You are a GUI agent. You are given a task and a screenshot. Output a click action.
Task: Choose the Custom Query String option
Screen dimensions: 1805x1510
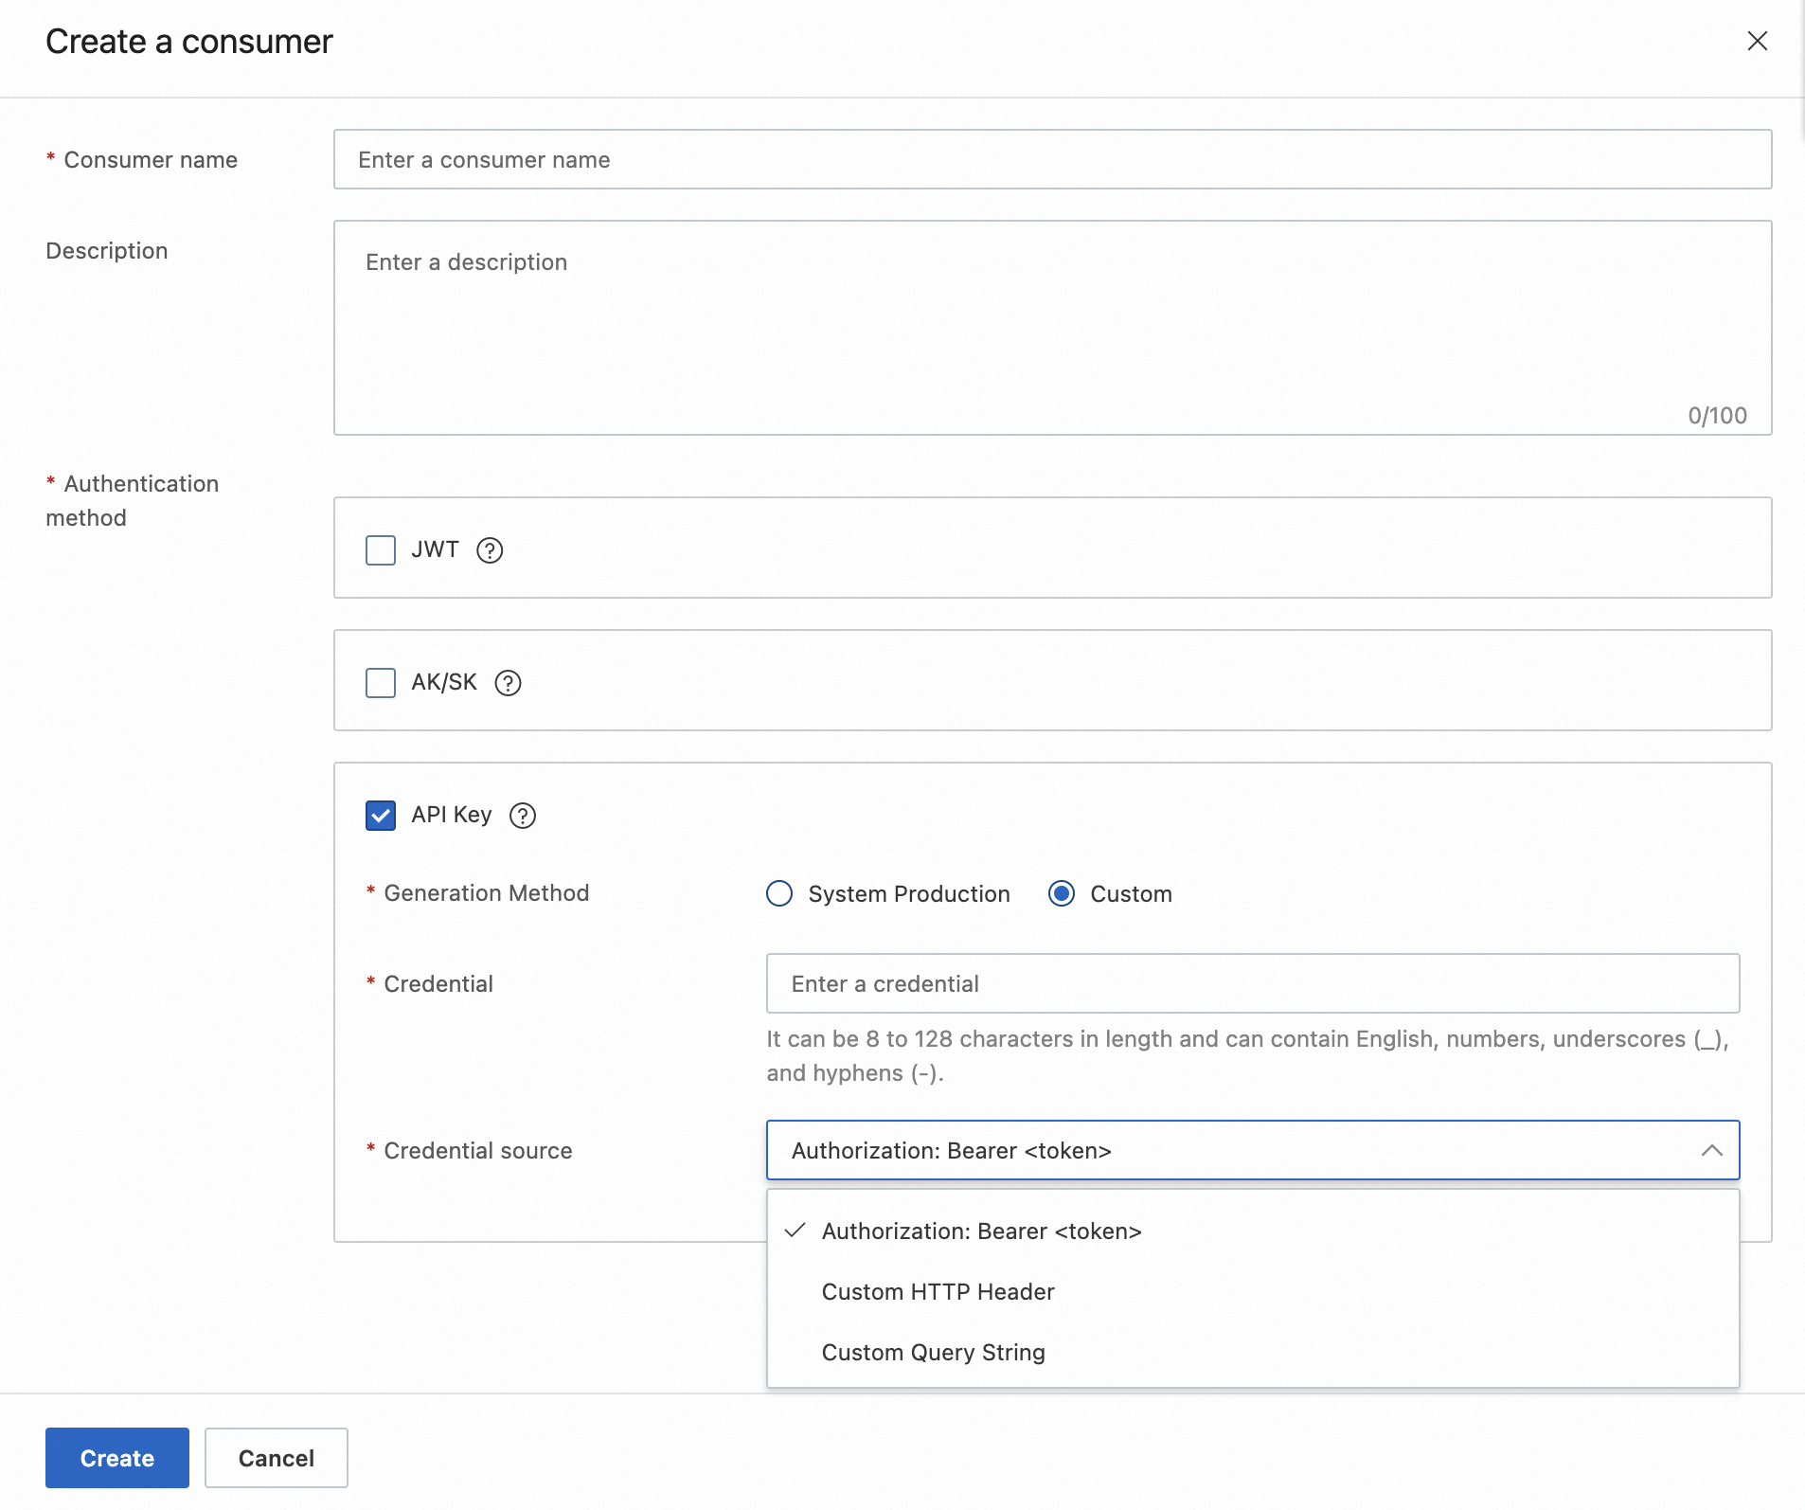(933, 1353)
